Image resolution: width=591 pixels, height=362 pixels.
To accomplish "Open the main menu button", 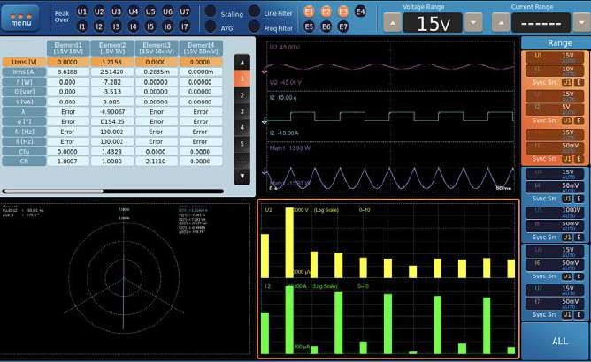I will (x=20, y=18).
